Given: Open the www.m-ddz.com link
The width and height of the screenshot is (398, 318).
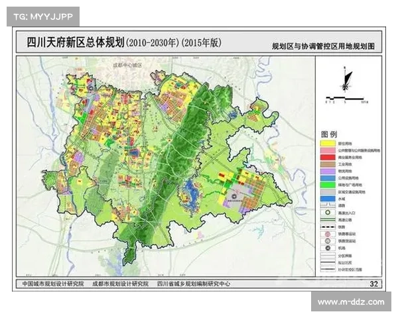Looking at the screenshot, I should (x=350, y=302).
